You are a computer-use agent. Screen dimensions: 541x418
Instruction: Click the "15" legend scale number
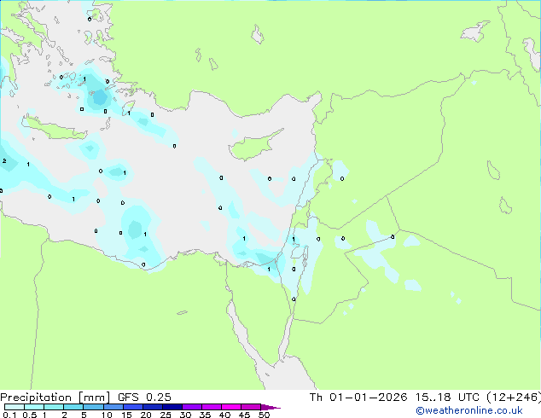point(126,415)
